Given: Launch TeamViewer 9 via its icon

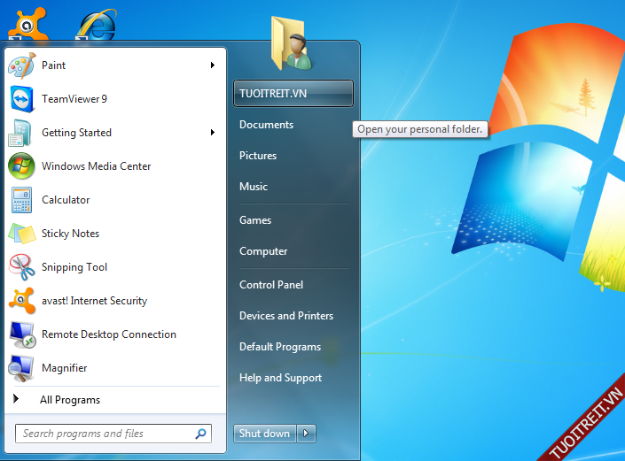Looking at the screenshot, I should coord(21,99).
